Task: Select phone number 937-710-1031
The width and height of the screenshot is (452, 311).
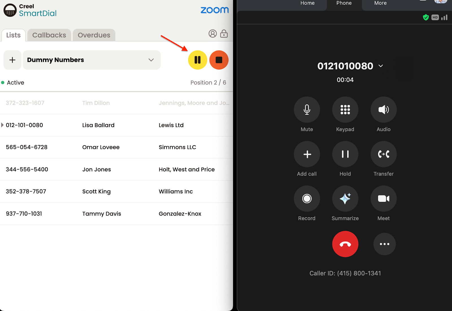Action: 24,214
